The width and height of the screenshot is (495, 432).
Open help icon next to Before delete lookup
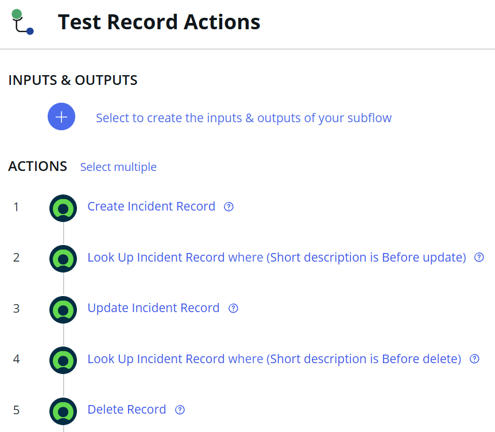click(x=474, y=359)
